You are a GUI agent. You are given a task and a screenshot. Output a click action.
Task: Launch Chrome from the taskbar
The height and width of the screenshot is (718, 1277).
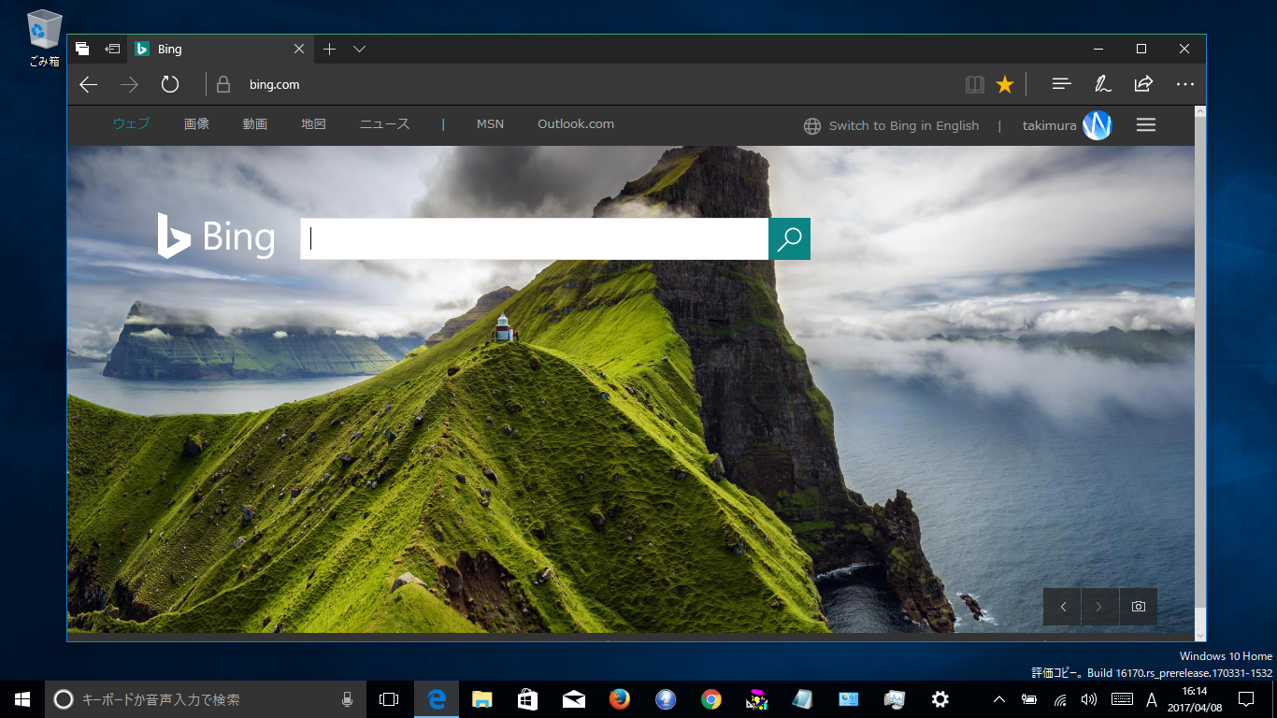711,699
